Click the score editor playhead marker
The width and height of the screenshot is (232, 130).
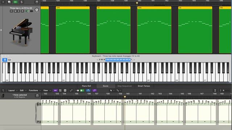(x=125, y=97)
